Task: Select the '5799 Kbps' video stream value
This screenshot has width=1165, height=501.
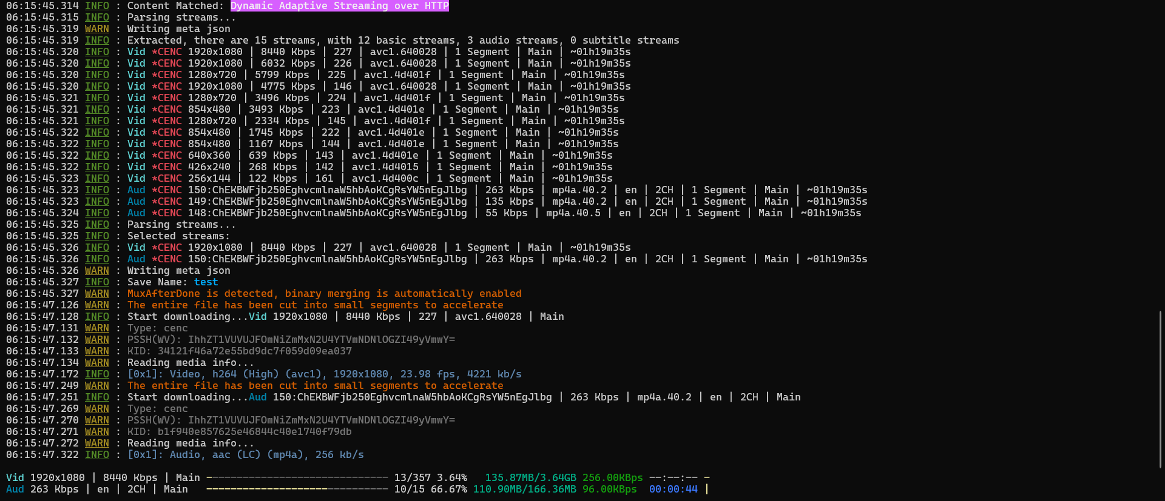Action: point(282,75)
